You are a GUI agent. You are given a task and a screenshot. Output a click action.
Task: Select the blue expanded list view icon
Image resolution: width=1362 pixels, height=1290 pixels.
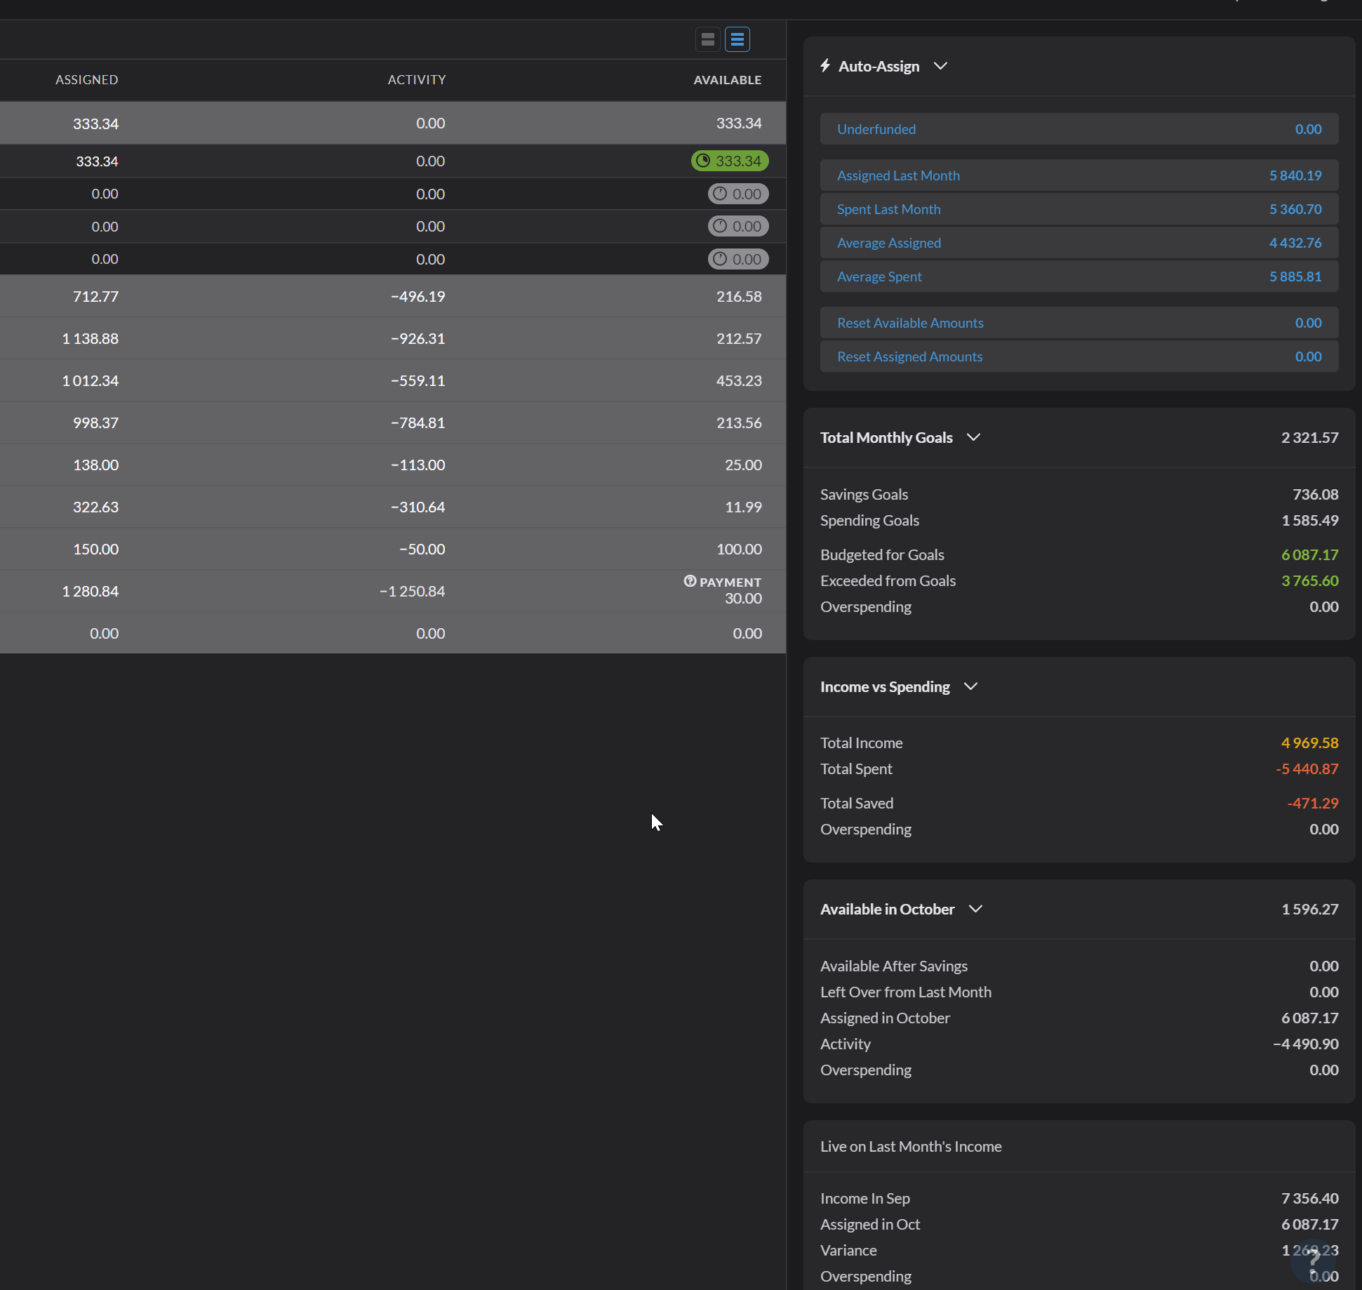737,39
